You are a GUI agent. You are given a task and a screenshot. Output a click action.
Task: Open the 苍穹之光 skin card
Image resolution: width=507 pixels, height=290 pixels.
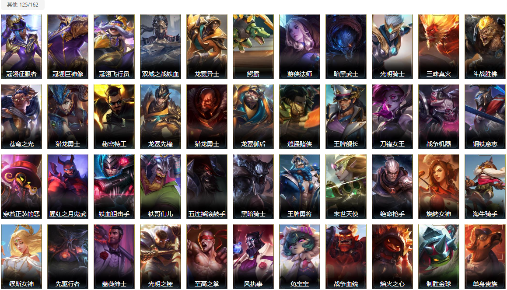click(21, 117)
